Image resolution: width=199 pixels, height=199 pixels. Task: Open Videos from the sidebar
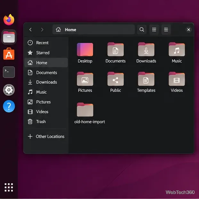46,112
